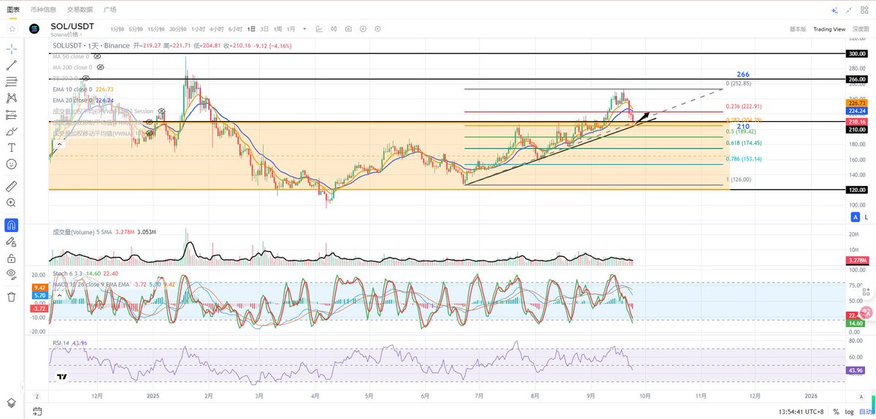Take a chart snapshot with camera icon
The width and height of the screenshot is (876, 419).
coord(348,28)
